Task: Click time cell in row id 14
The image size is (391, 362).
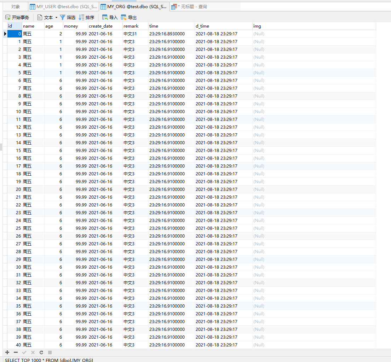Action: pyautogui.click(x=171, y=143)
